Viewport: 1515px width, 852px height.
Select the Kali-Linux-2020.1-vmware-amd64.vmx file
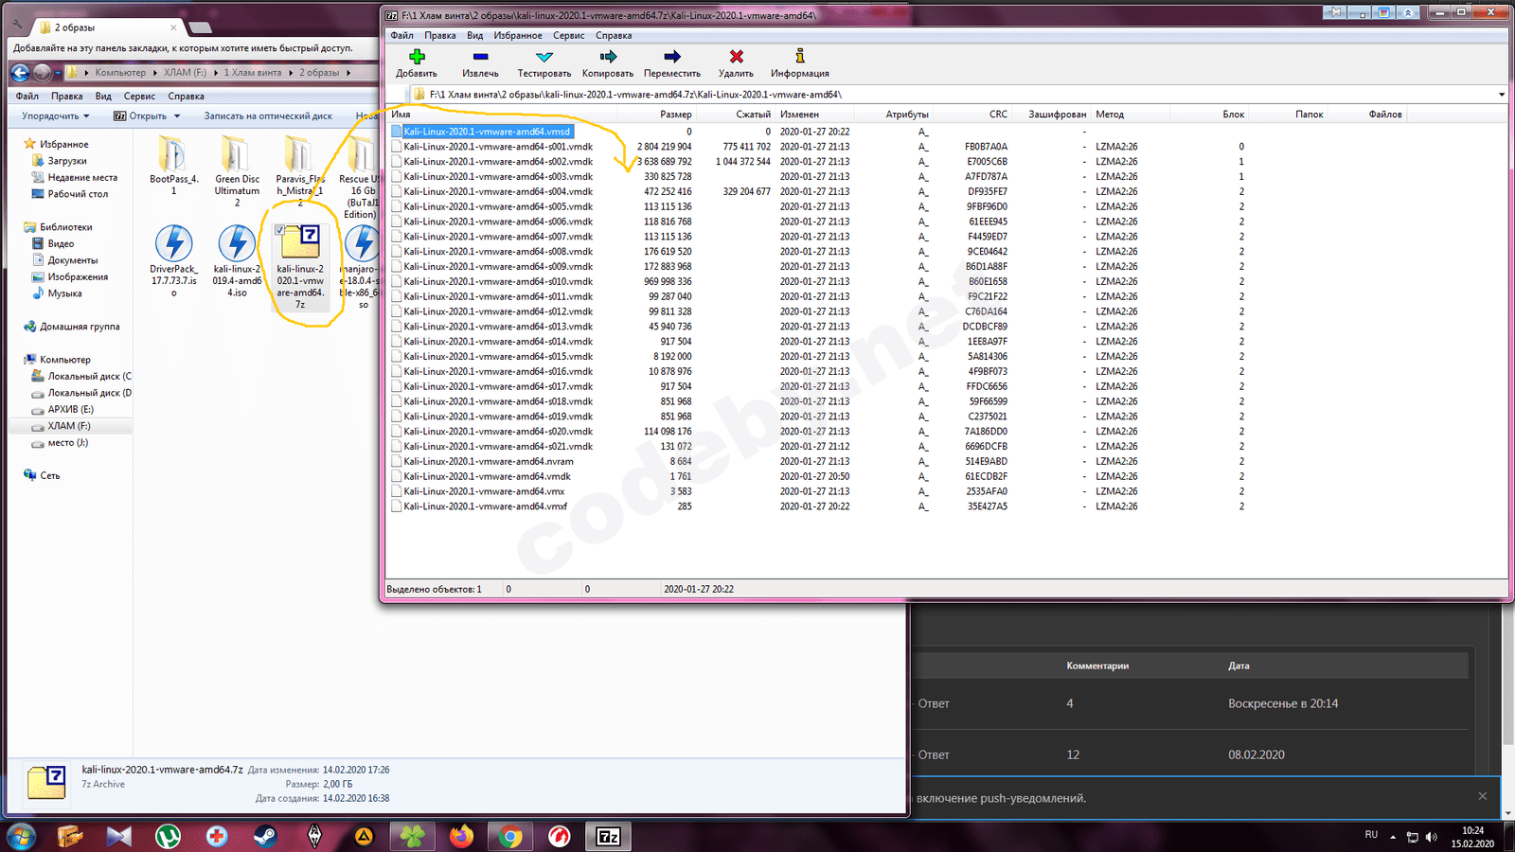tap(484, 491)
